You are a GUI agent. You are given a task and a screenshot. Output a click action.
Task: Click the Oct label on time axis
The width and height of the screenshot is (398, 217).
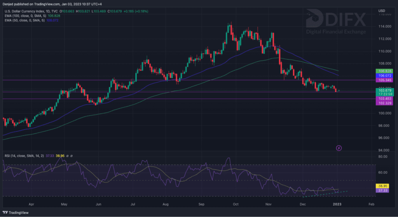pos(236,203)
